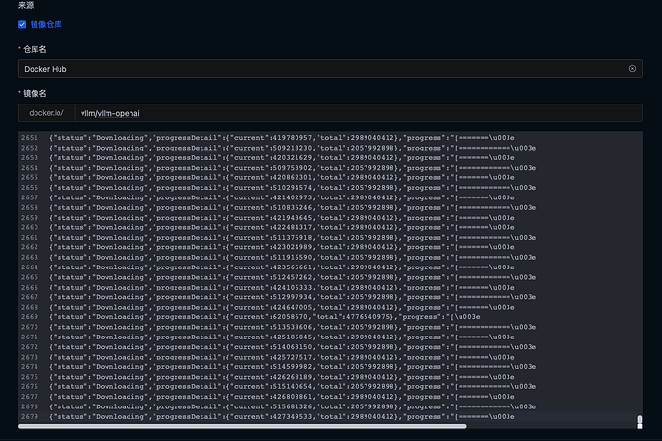
Task: Clear the Docker Hub repository field
Action: 632,69
